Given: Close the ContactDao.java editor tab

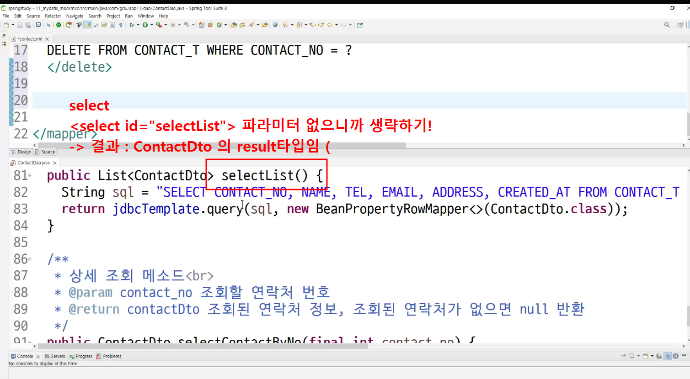Looking at the screenshot, I should pyautogui.click(x=55, y=163).
